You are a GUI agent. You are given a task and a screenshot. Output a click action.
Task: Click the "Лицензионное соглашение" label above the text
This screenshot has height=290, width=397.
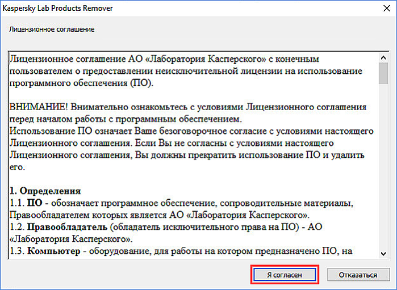coord(52,30)
